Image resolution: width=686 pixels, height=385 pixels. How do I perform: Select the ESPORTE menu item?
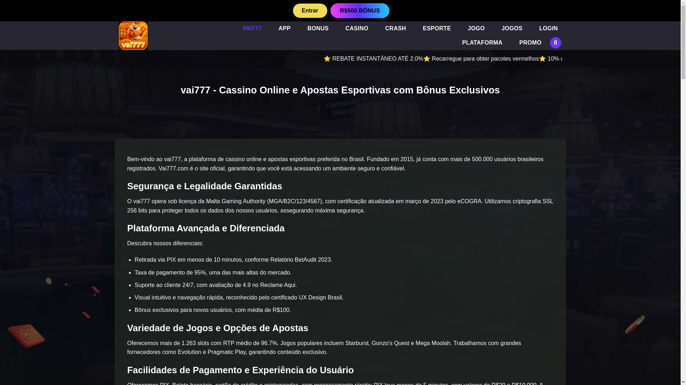(x=437, y=29)
